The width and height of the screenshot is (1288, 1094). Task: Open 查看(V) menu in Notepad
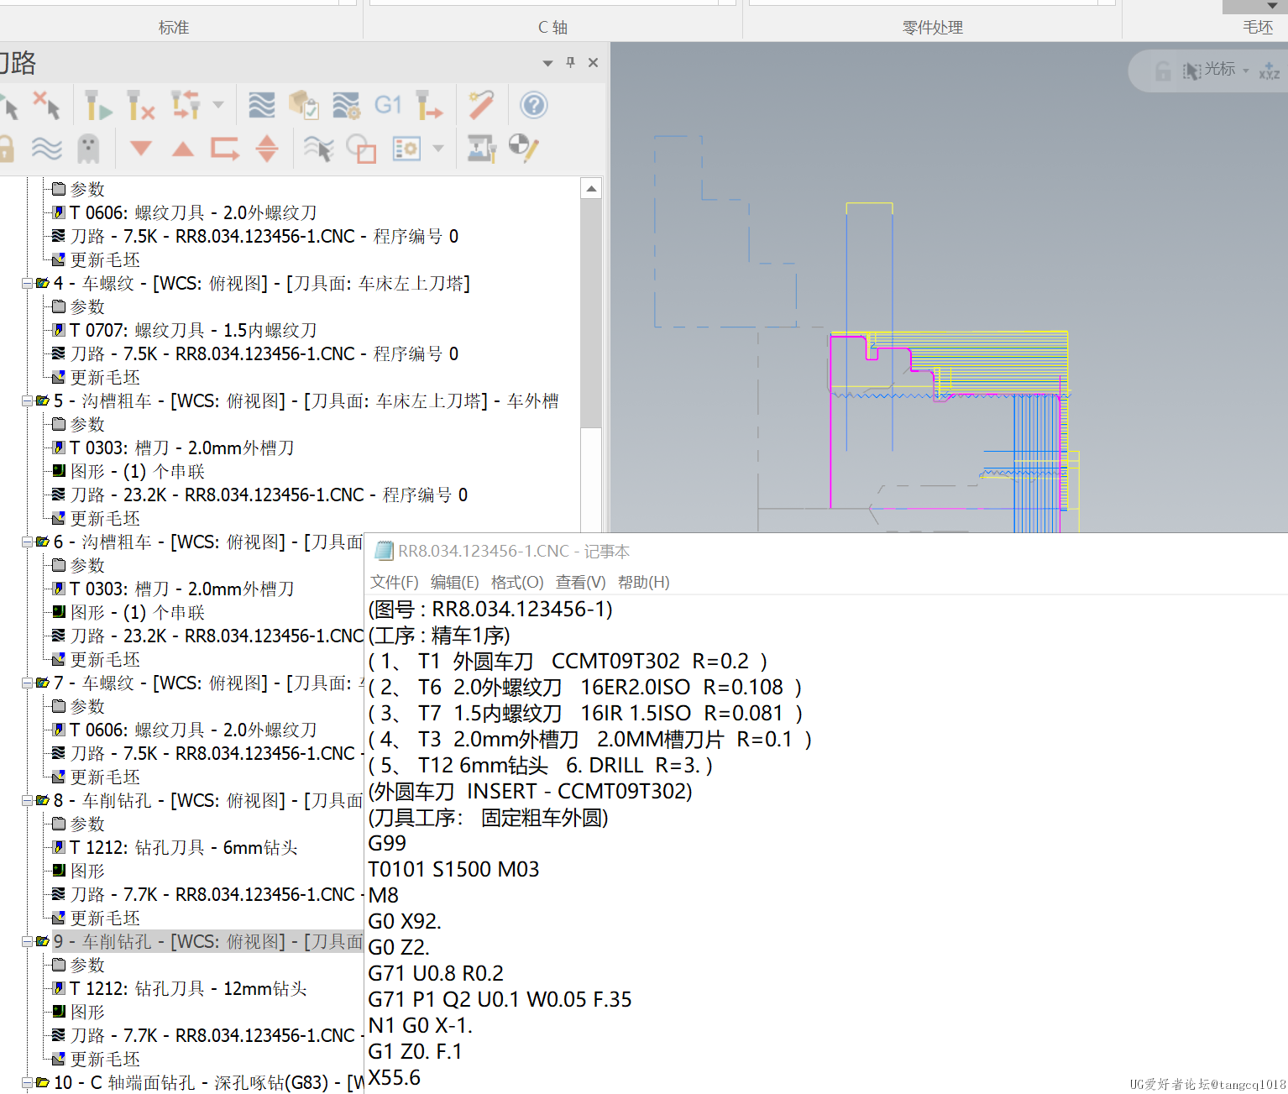click(580, 582)
